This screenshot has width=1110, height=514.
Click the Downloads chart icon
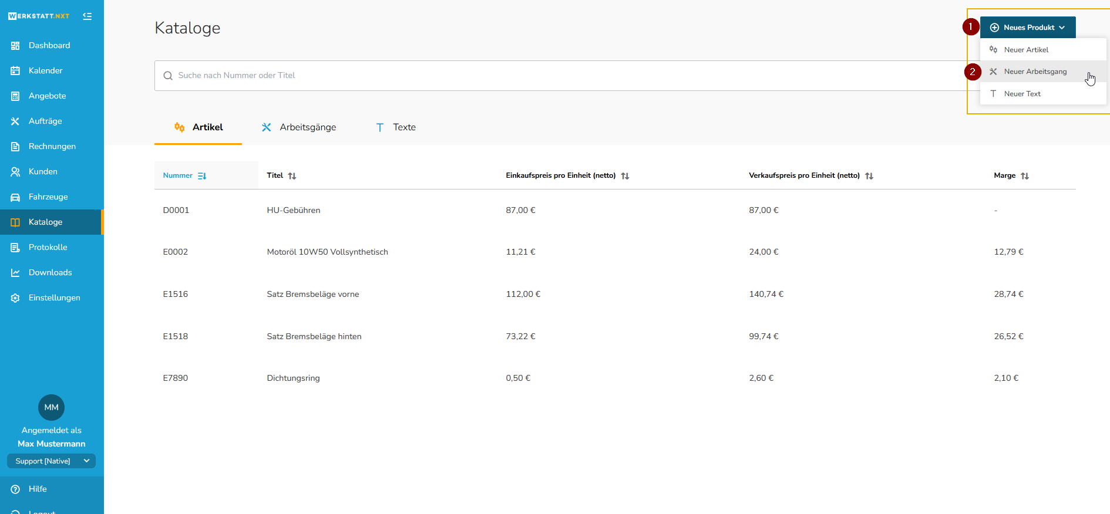click(x=15, y=273)
